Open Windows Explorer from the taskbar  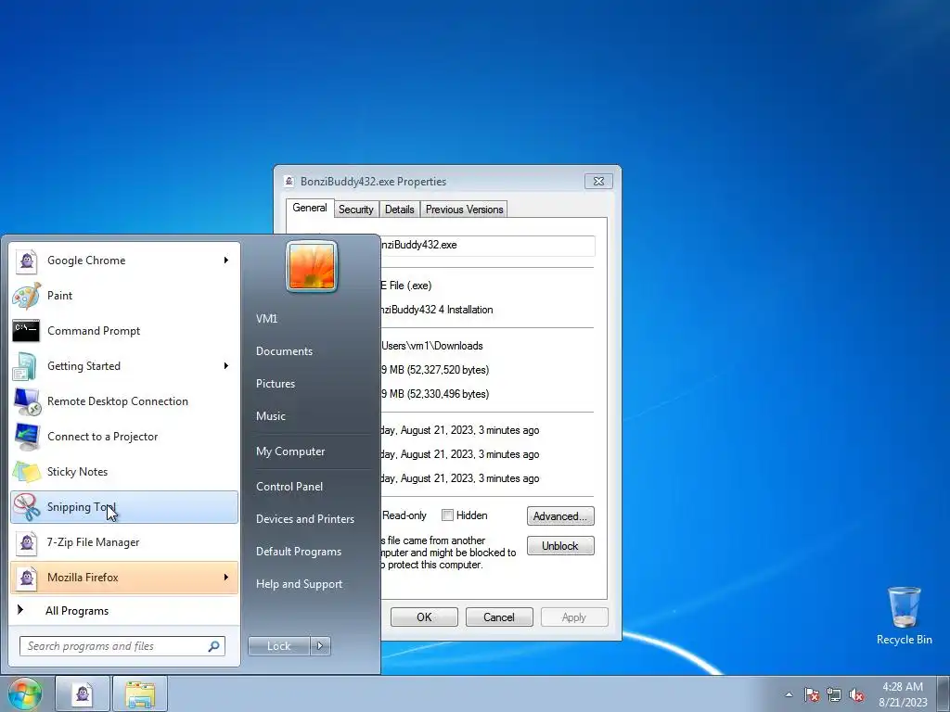click(140, 693)
